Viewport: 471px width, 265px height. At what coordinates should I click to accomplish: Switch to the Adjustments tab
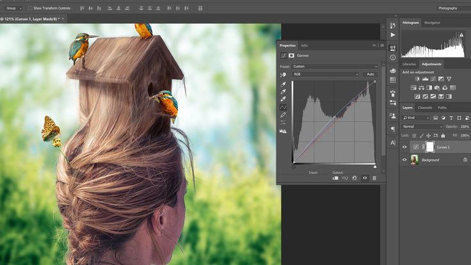431,64
